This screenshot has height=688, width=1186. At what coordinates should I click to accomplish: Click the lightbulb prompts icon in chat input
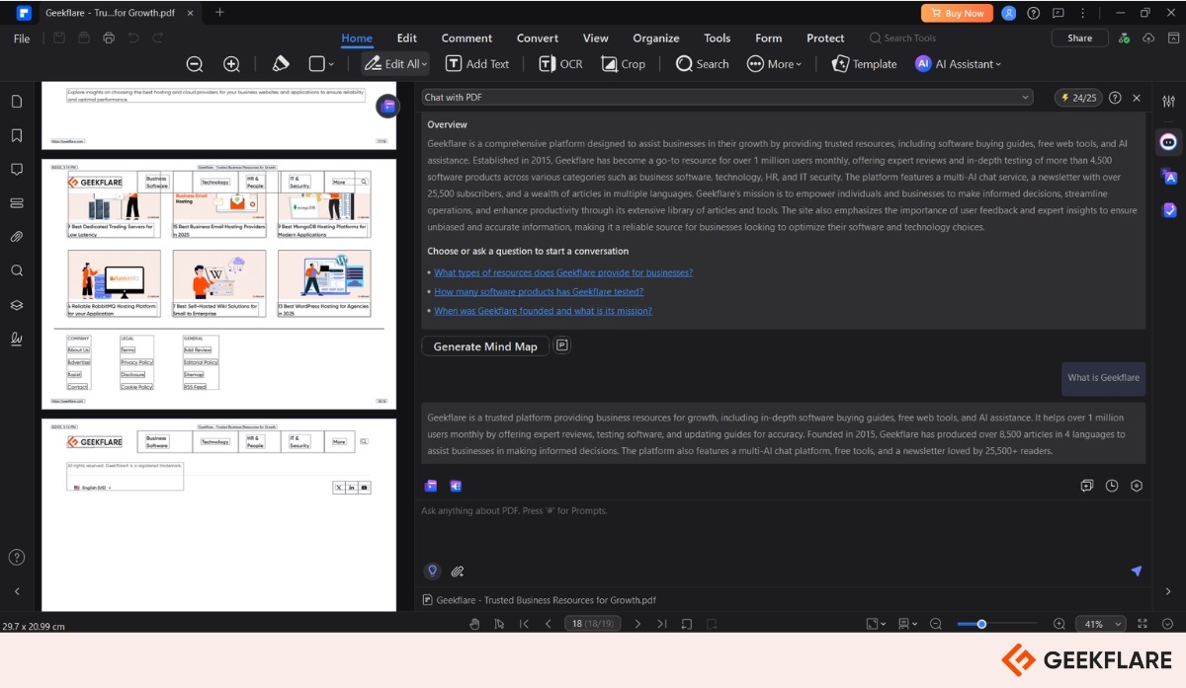click(x=432, y=571)
